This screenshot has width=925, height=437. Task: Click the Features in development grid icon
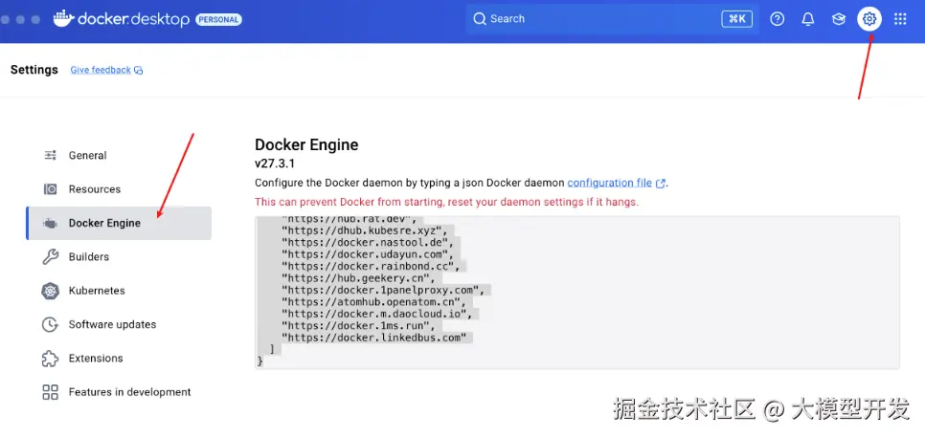pos(50,392)
